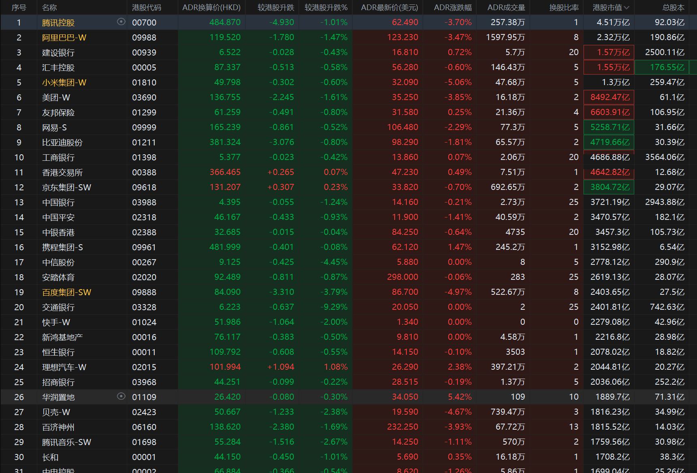Select 腾讯音乐-SW stock name

pos(66,442)
